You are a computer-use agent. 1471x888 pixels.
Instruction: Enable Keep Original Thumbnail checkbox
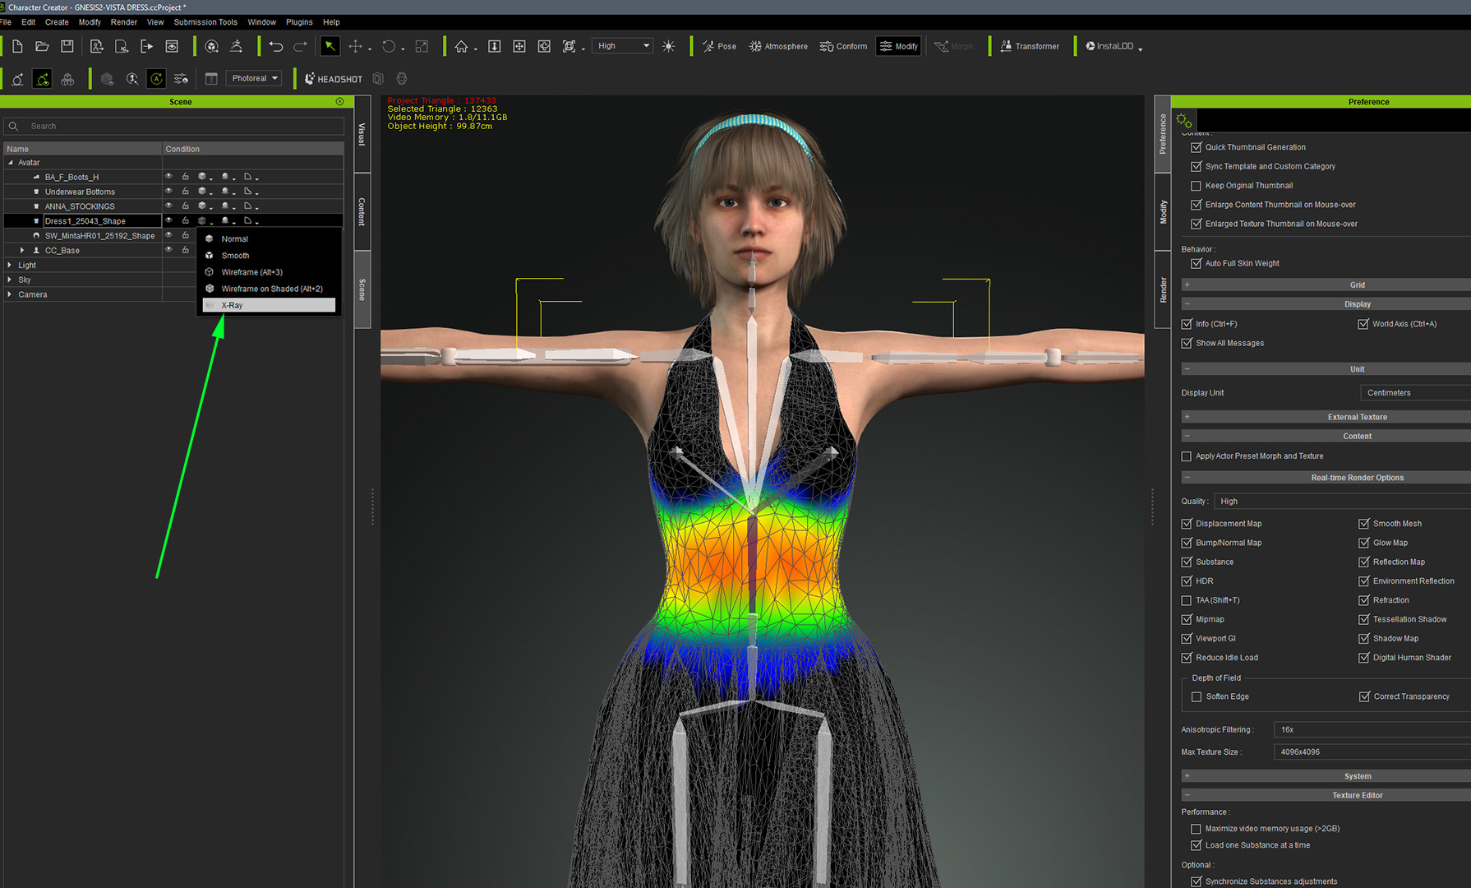pyautogui.click(x=1196, y=186)
